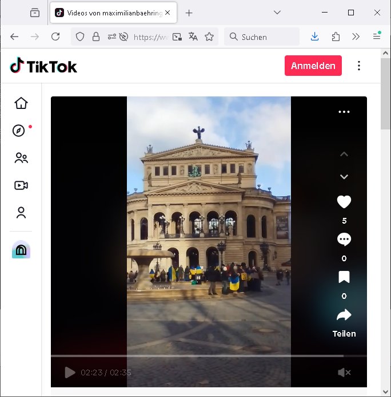This screenshot has height=397, width=391.
Task: Share the video via Teilen arrow
Action: tap(344, 315)
